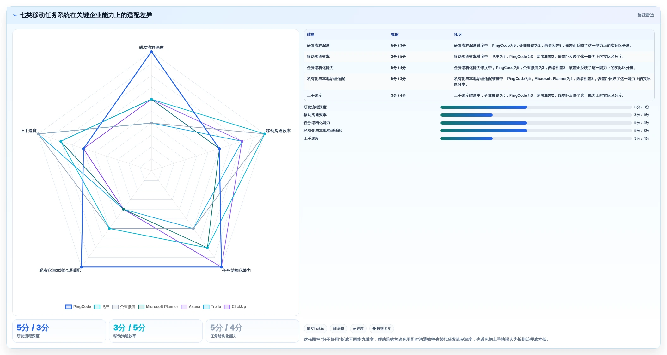
Task: Toggle ClickUp series in chart legend
Action: (x=235, y=307)
